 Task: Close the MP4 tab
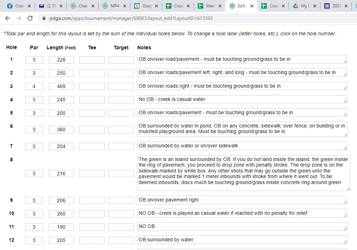pyautogui.click(x=125, y=6)
